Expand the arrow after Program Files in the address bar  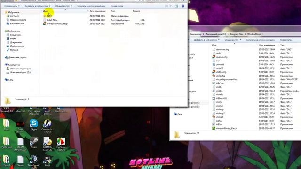[245, 34]
